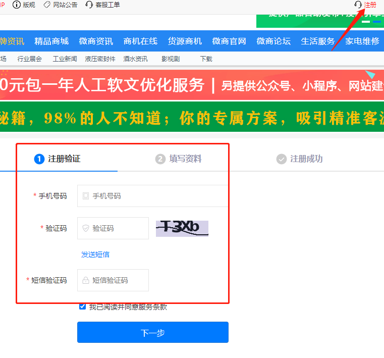The image size is (384, 358).
Task: Refresh the T3Xb captcha image
Action: click(182, 228)
